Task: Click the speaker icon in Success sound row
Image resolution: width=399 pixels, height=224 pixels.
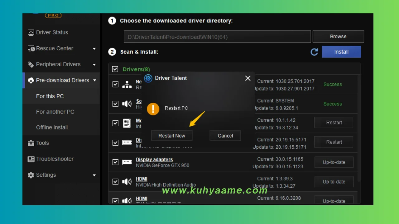Action: (127, 104)
